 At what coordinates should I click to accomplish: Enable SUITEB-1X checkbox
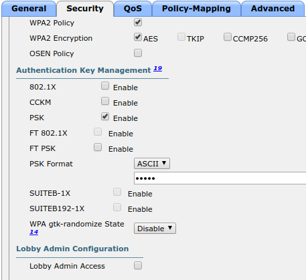(117, 192)
